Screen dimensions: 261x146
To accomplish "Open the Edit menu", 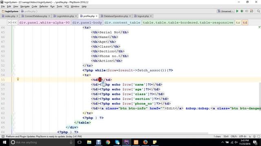I will pos(9,6).
